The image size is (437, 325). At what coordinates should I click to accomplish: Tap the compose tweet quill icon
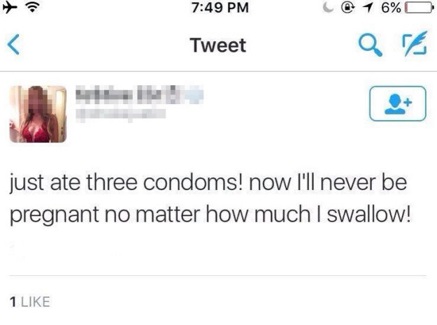(x=415, y=44)
